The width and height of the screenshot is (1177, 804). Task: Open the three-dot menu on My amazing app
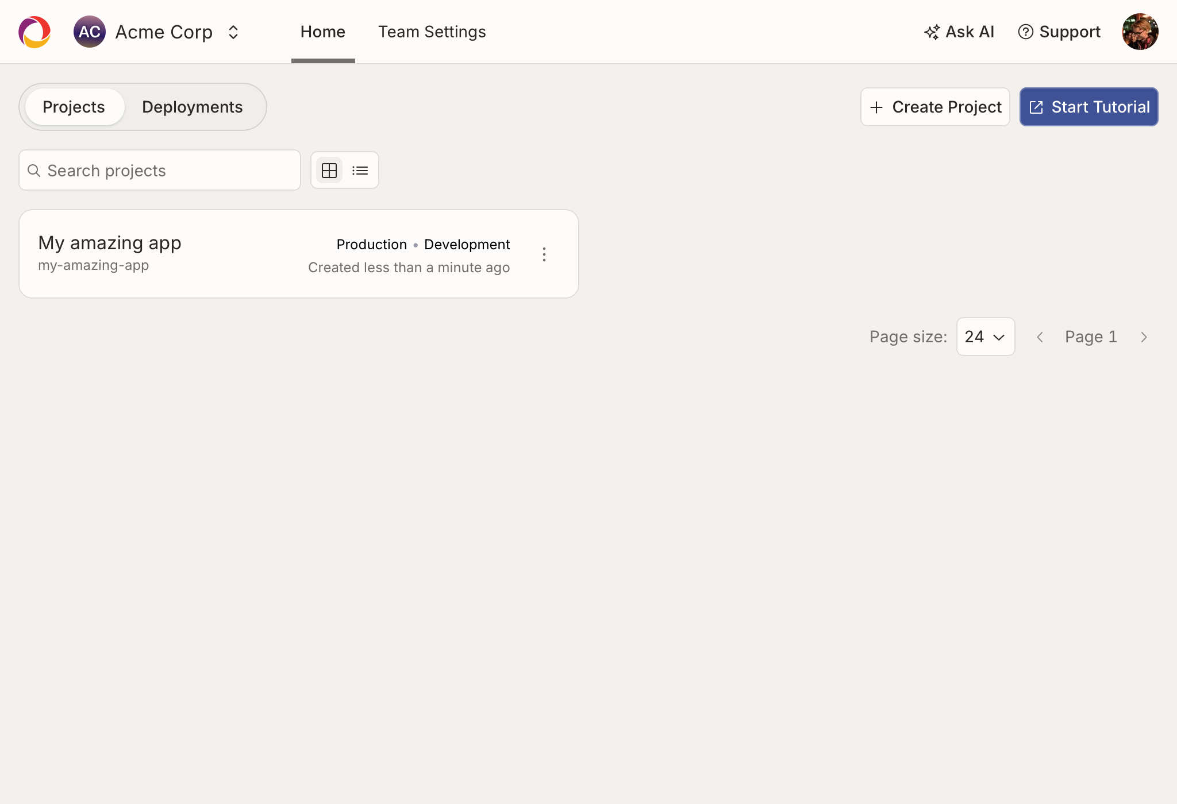click(544, 253)
